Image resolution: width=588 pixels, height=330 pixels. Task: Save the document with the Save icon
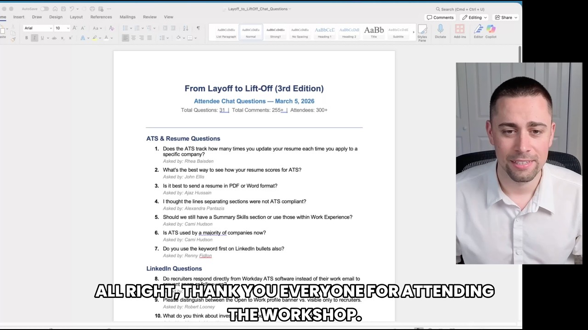pos(63,9)
